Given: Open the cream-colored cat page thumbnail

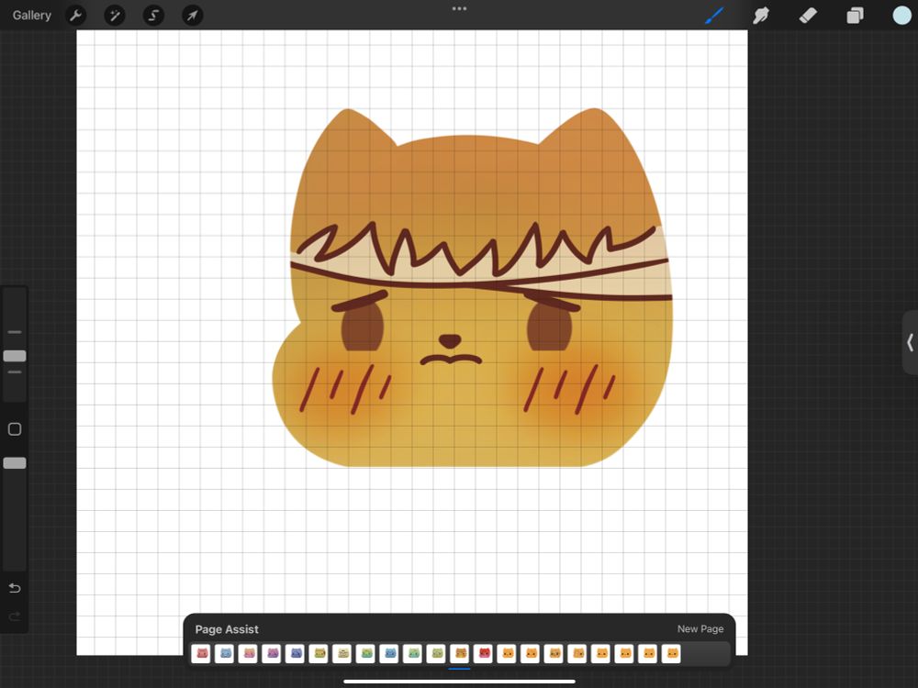Looking at the screenshot, I should (x=342, y=653).
